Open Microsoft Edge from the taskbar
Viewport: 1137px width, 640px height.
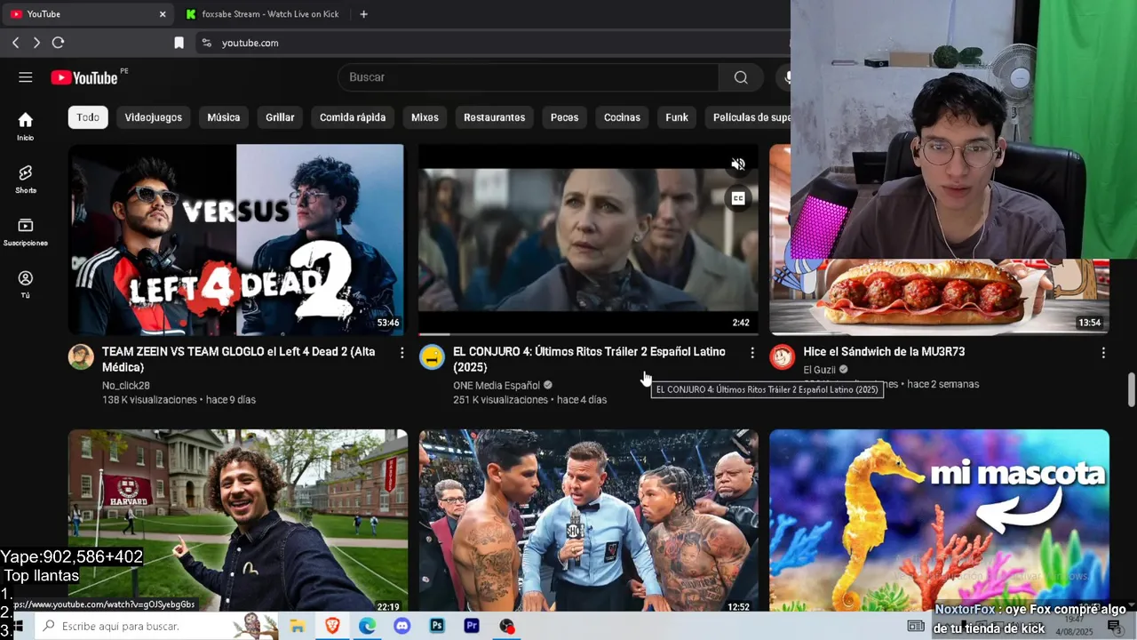pos(367,626)
